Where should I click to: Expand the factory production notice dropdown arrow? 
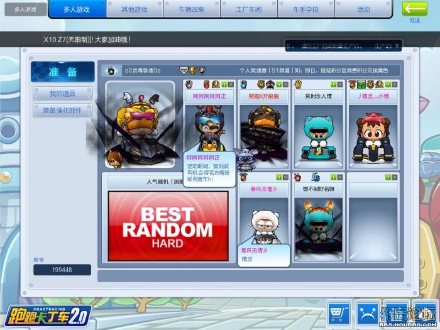397,46
